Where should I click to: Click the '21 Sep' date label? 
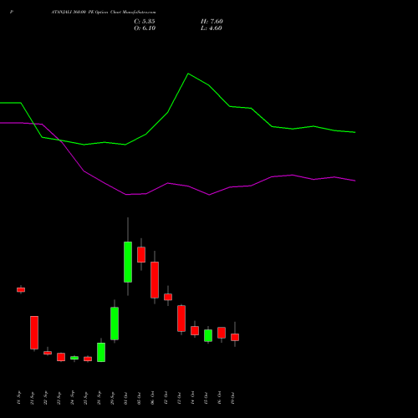pyautogui.click(x=33, y=398)
